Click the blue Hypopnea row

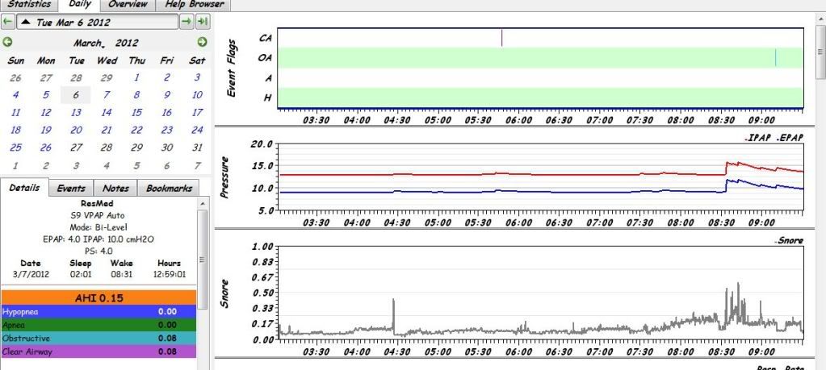(100, 310)
